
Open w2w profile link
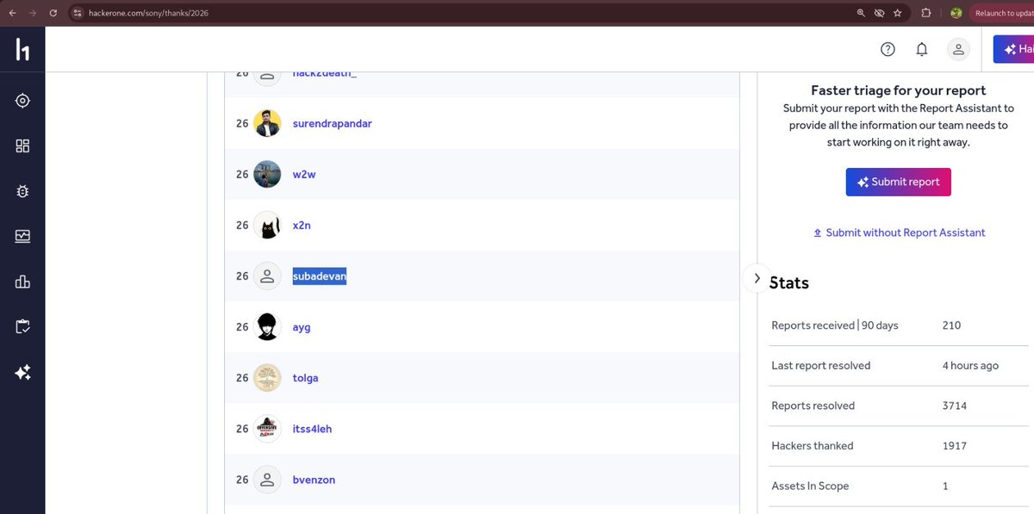304,174
